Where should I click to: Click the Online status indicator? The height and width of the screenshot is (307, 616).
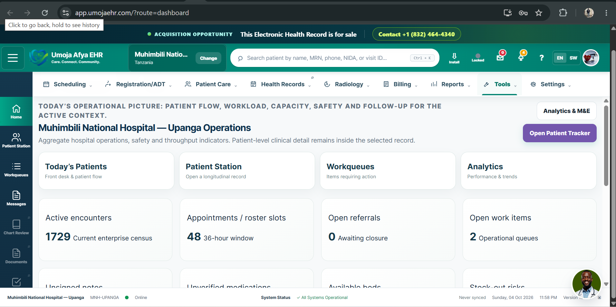(x=136, y=297)
